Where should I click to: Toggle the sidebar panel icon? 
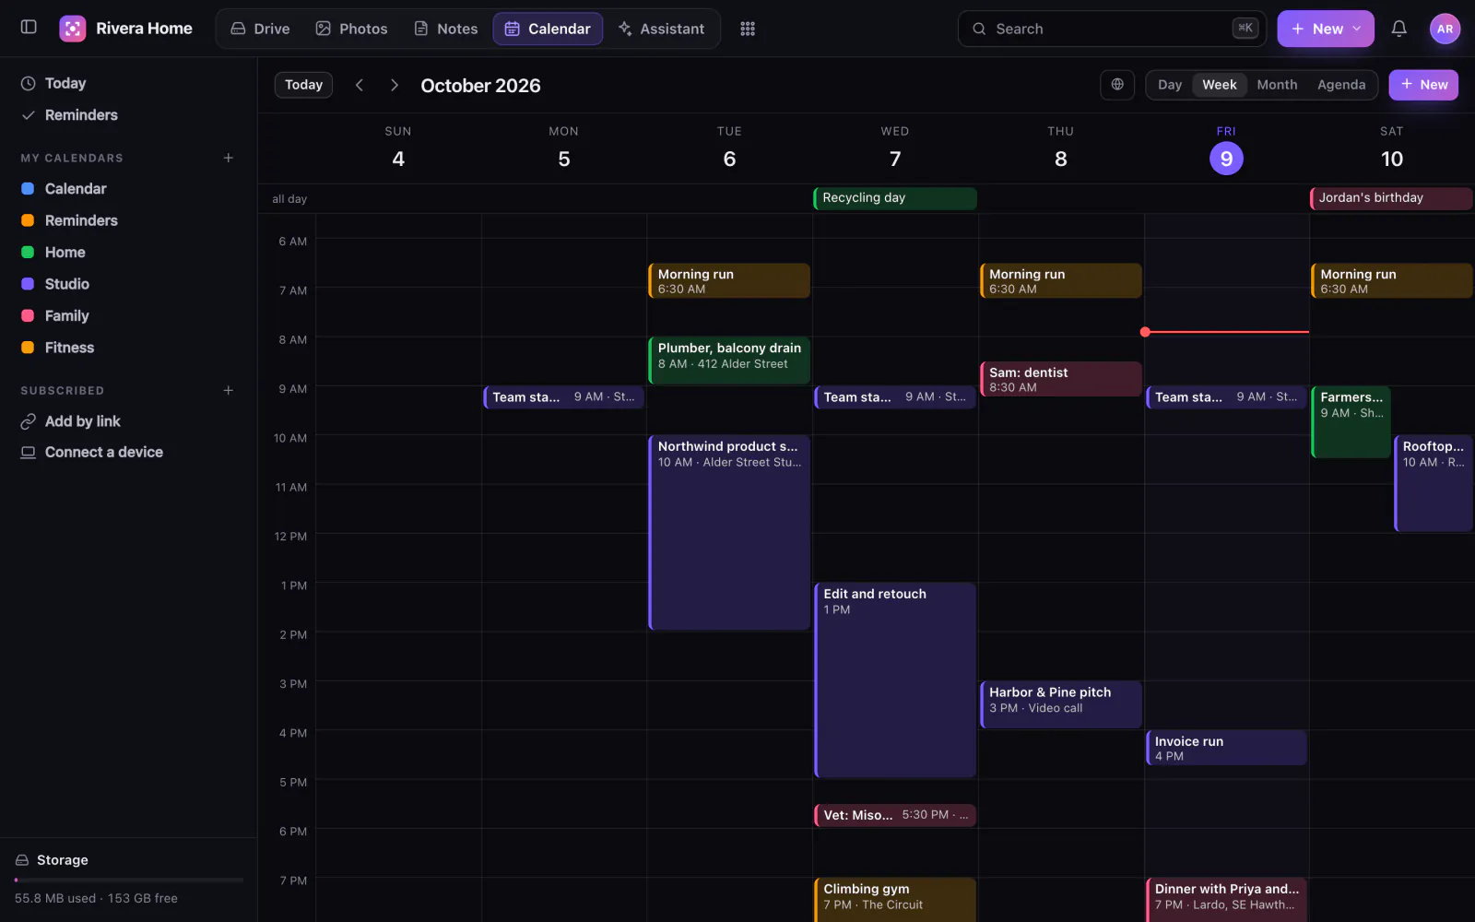coord(29,28)
